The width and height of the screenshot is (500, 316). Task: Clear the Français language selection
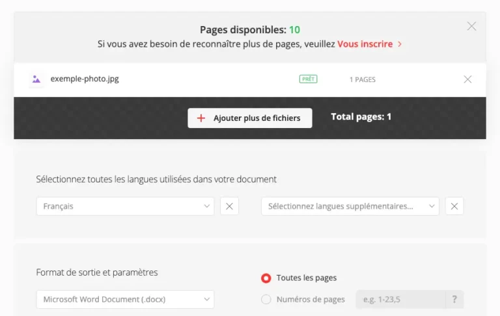point(229,206)
